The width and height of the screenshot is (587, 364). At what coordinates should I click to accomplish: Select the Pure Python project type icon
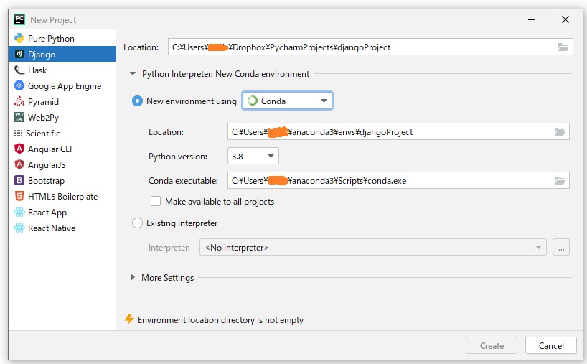point(19,38)
